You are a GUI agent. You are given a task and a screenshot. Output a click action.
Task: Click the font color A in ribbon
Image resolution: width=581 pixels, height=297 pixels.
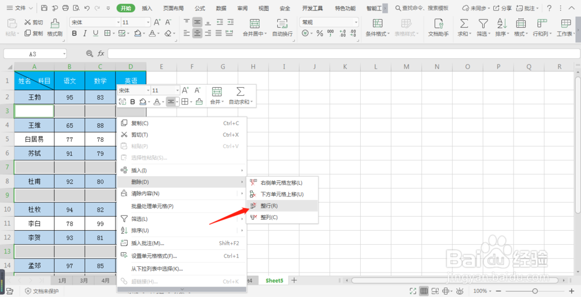[152, 33]
